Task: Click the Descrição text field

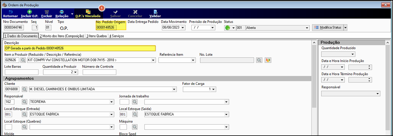Action: 80,48
